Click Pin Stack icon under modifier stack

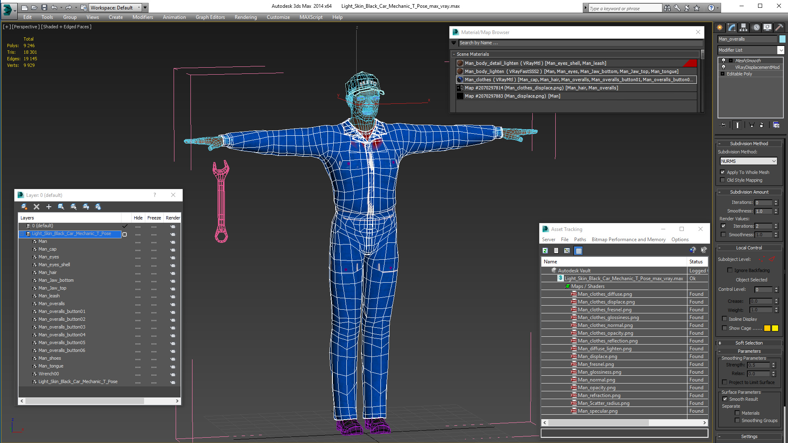point(723,125)
